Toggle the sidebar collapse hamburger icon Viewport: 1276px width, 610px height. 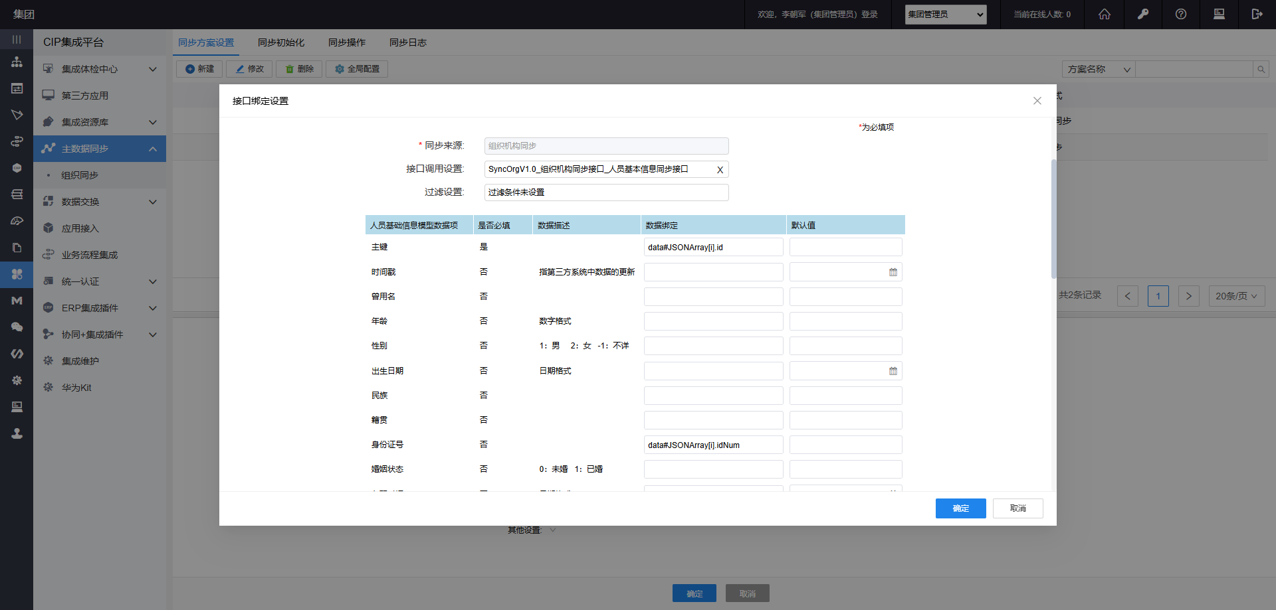17,40
